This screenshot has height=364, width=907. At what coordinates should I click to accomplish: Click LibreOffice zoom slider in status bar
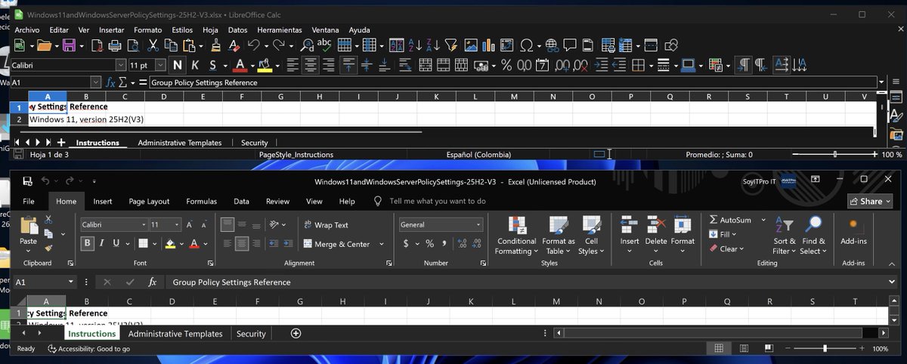[x=835, y=154]
